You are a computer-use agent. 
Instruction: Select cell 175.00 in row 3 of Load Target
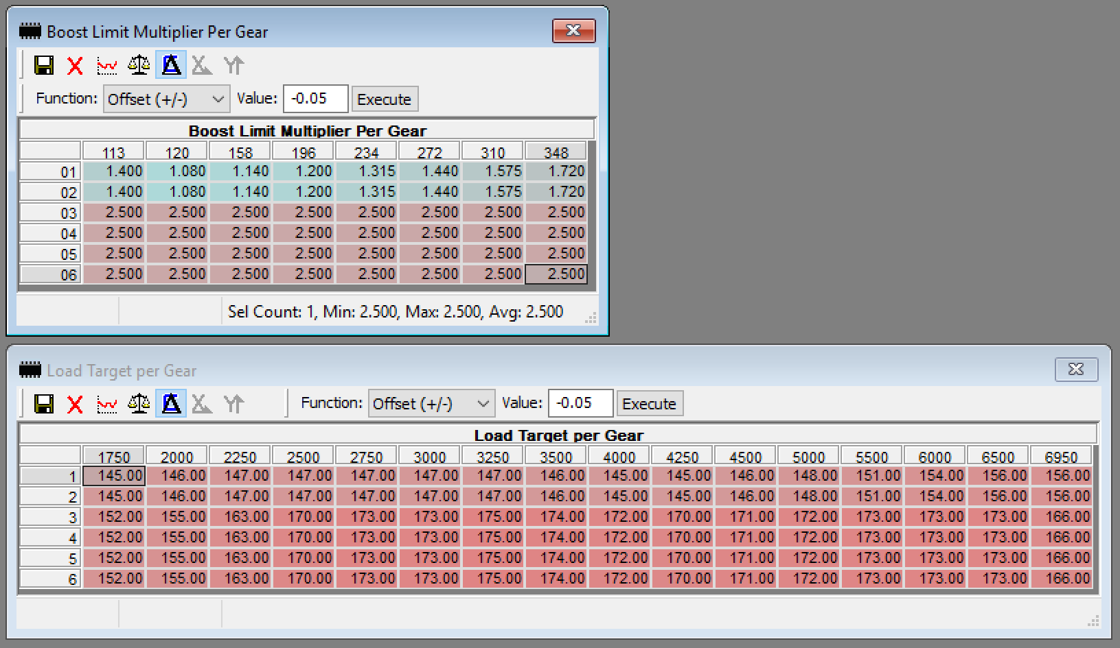(x=493, y=517)
